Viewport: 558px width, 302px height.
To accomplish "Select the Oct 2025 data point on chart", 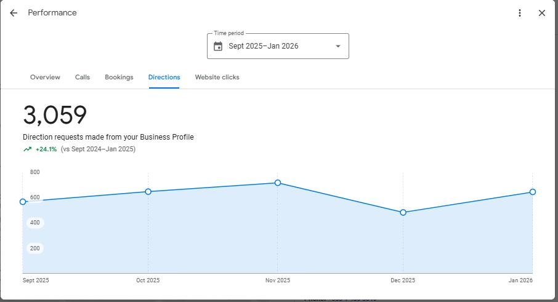I will click(x=148, y=192).
